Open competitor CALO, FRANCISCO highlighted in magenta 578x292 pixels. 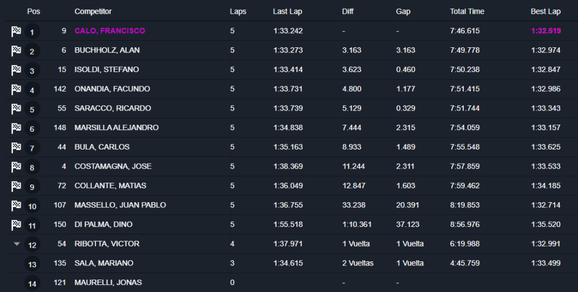110,31
